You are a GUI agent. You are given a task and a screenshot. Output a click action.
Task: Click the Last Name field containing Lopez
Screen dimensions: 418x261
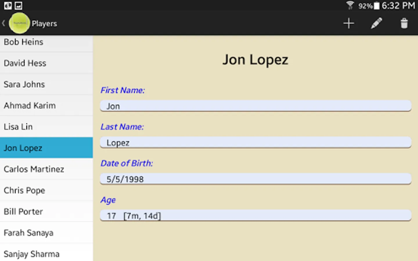255,143
